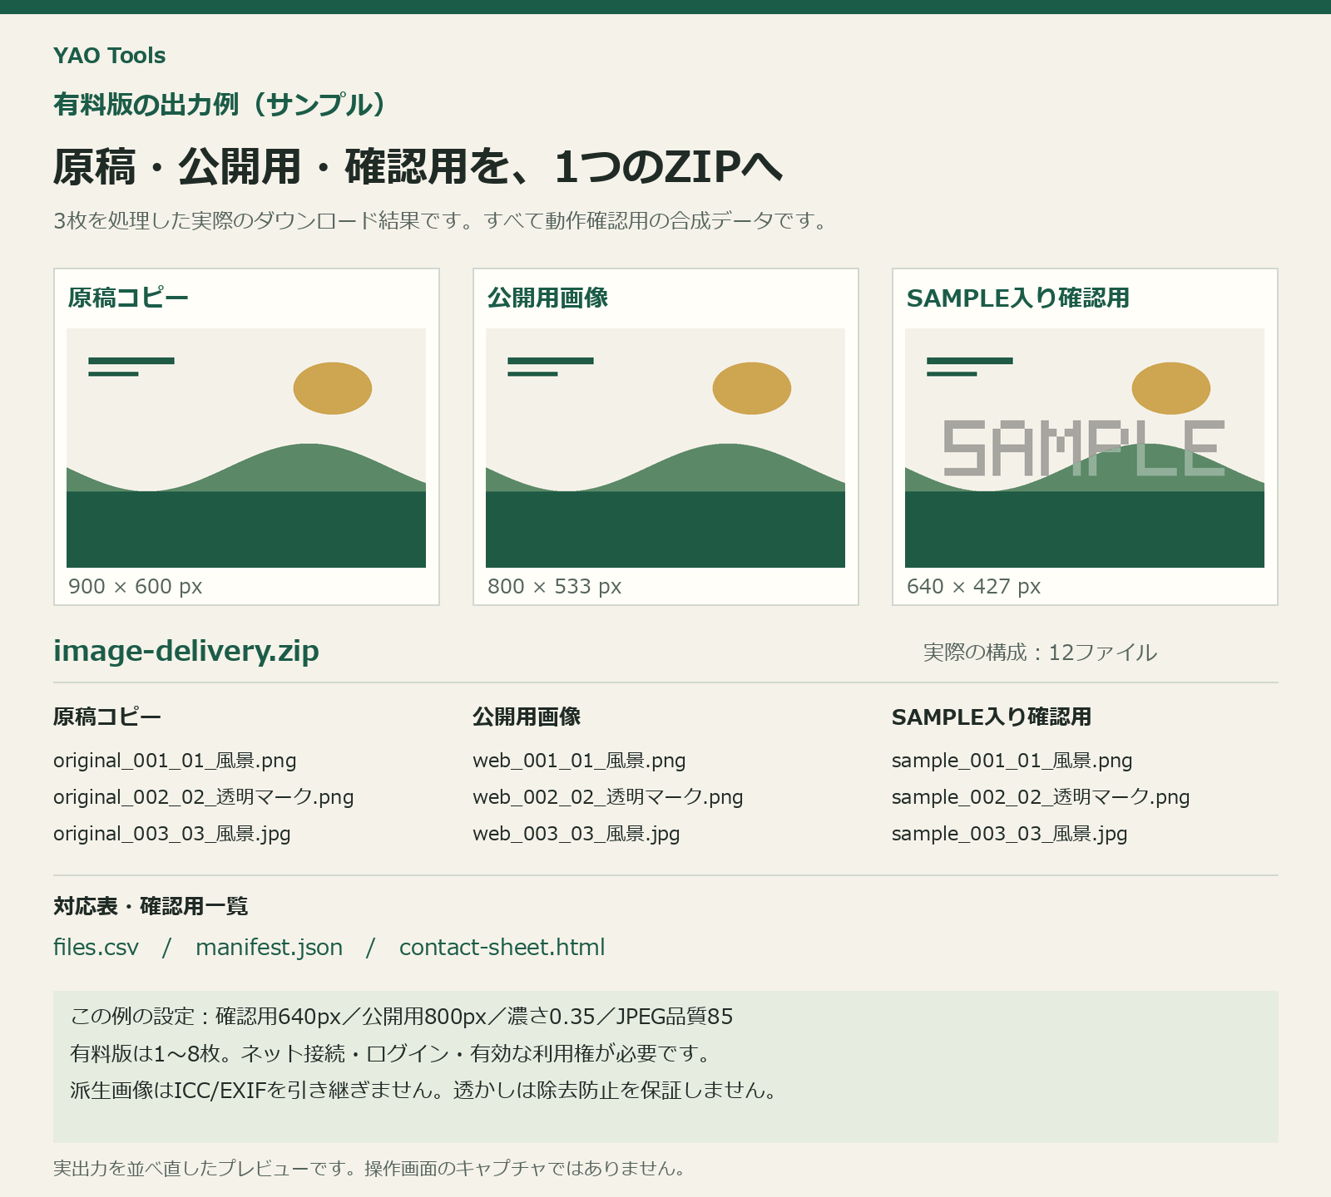Screen dimensions: 1331x1197
Task: Open the 公開用画像 preview thumbnail
Action: pos(665,448)
